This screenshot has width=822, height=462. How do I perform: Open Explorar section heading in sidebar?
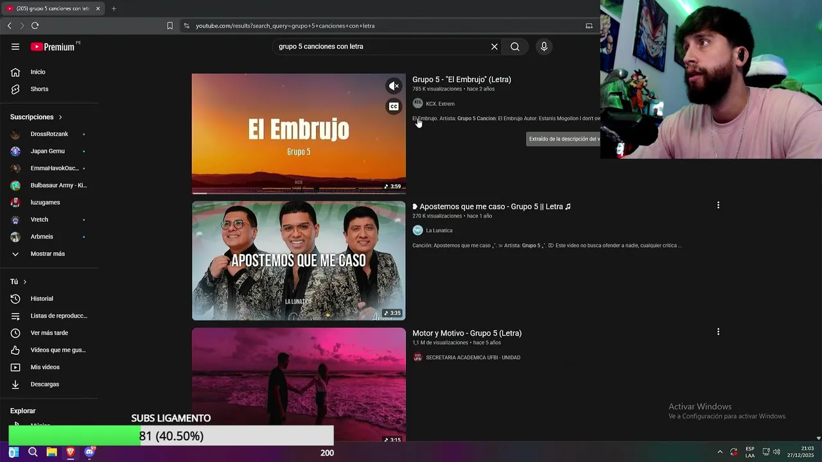(x=23, y=411)
